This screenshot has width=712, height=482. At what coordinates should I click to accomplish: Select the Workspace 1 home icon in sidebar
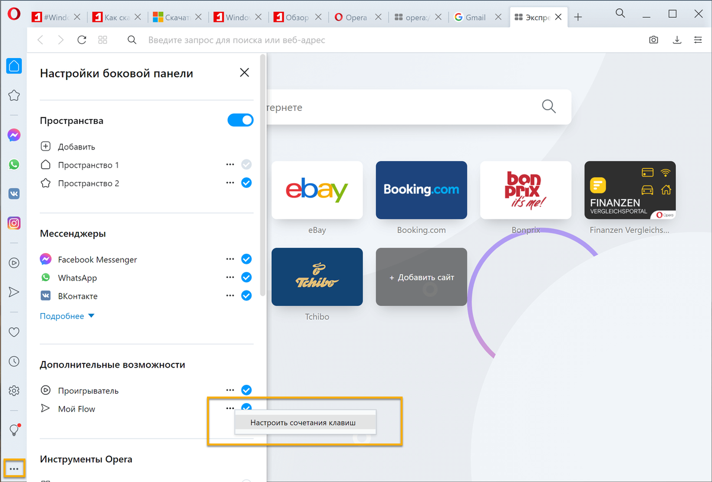click(x=14, y=65)
